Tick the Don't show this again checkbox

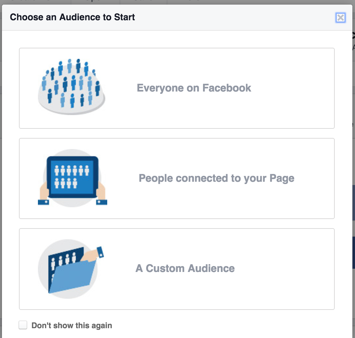click(x=23, y=325)
